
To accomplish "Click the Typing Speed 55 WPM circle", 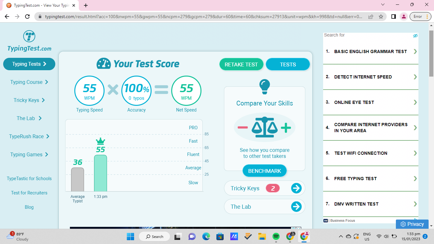I will pos(90,91).
